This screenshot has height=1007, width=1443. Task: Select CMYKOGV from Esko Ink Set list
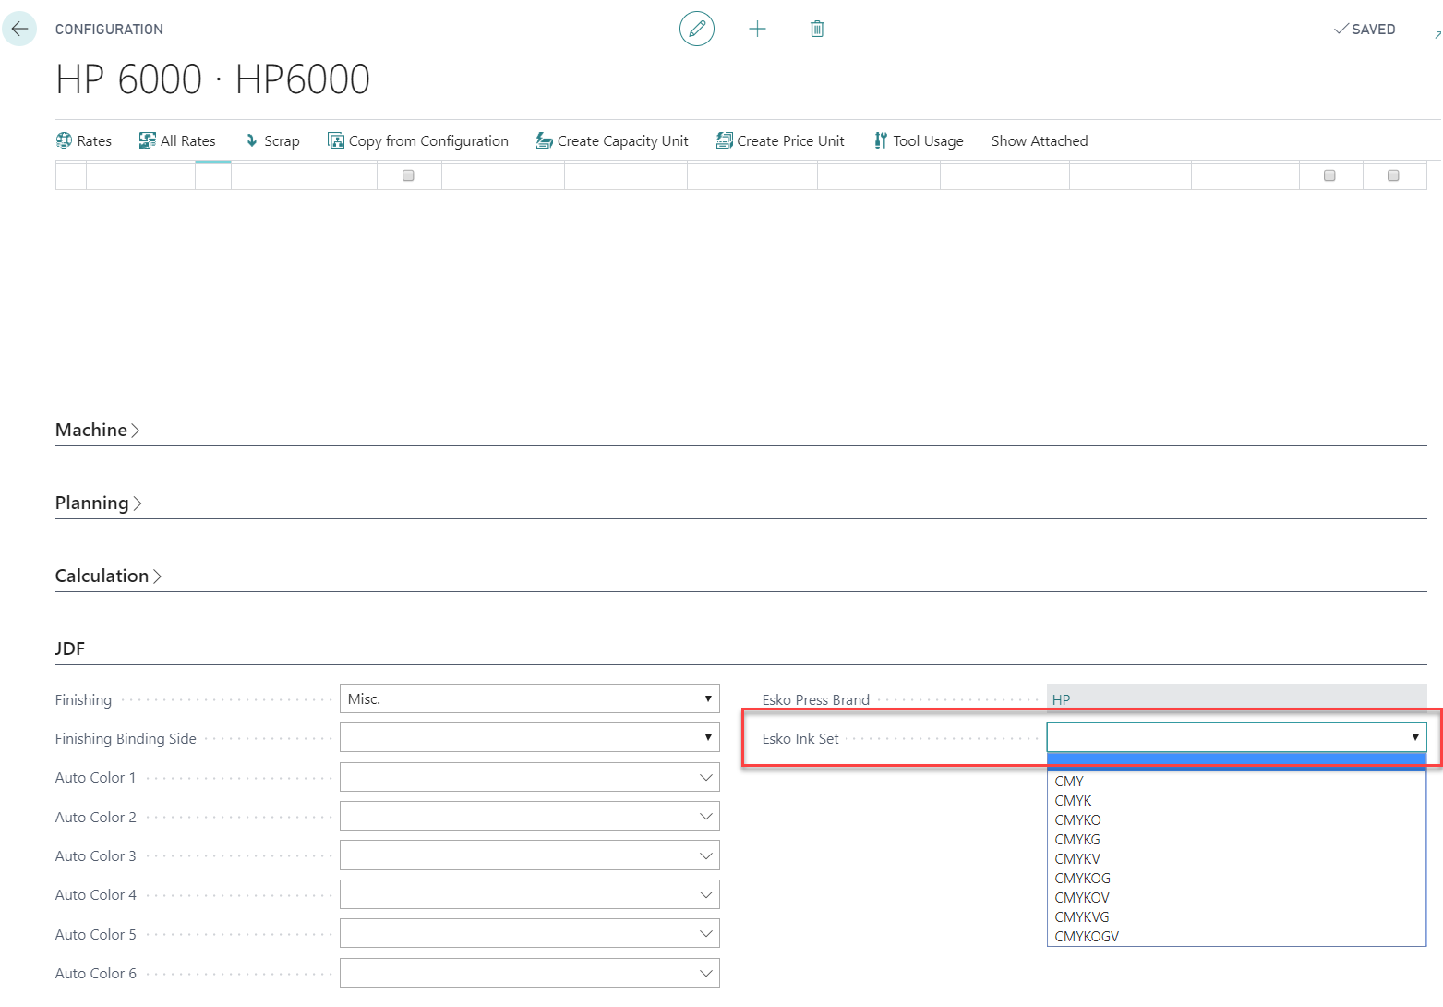pyautogui.click(x=1087, y=937)
